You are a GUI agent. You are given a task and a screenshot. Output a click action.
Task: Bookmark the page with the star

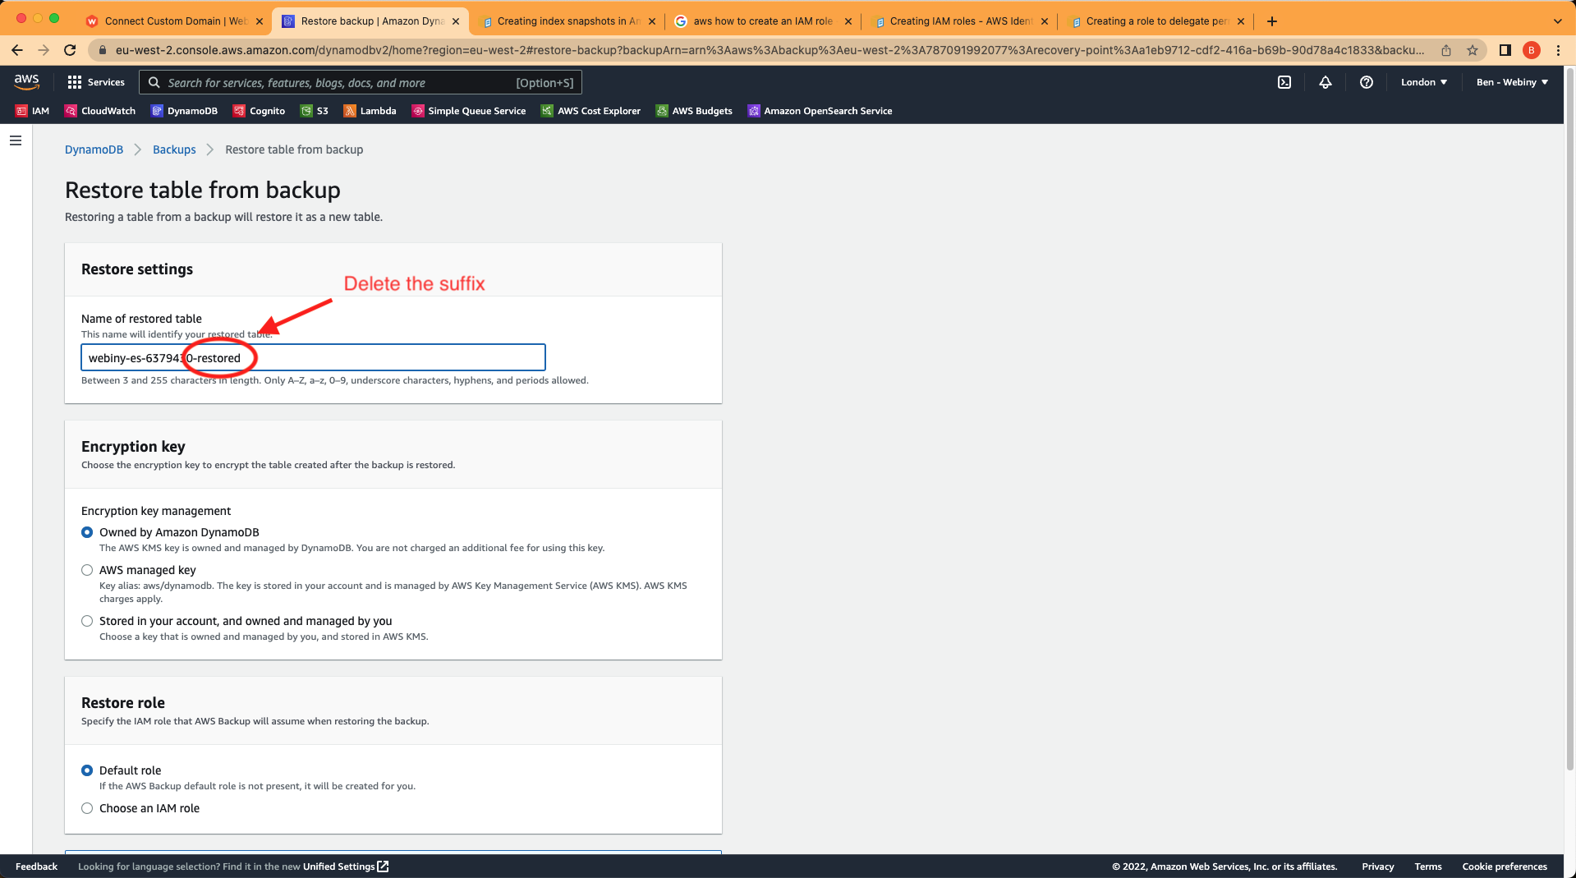[x=1471, y=49]
